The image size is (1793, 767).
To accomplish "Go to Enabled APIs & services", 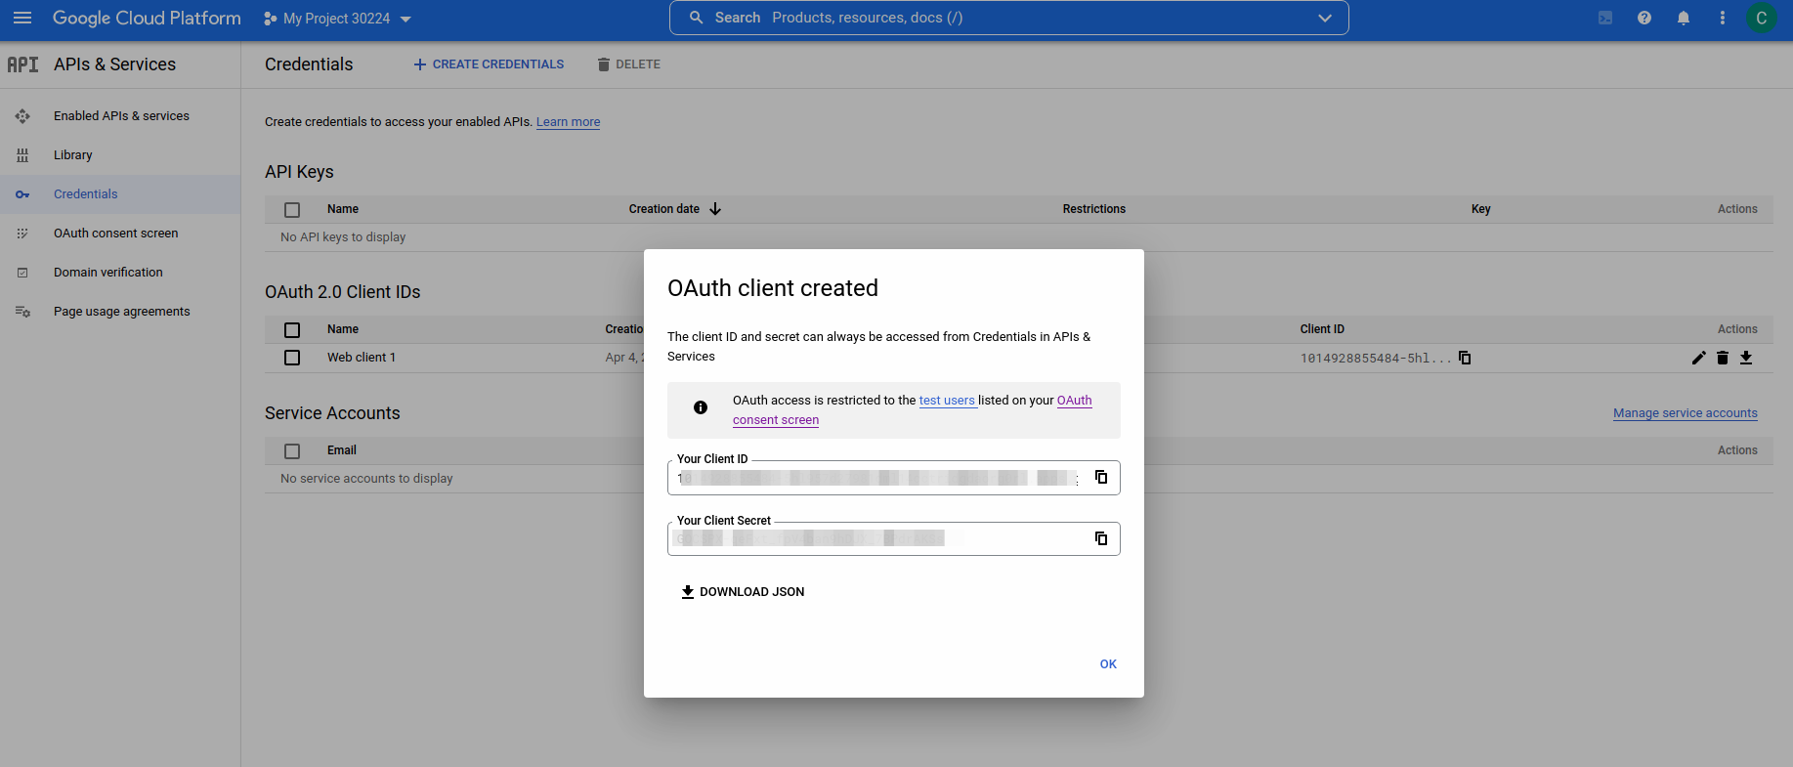I will click(121, 115).
